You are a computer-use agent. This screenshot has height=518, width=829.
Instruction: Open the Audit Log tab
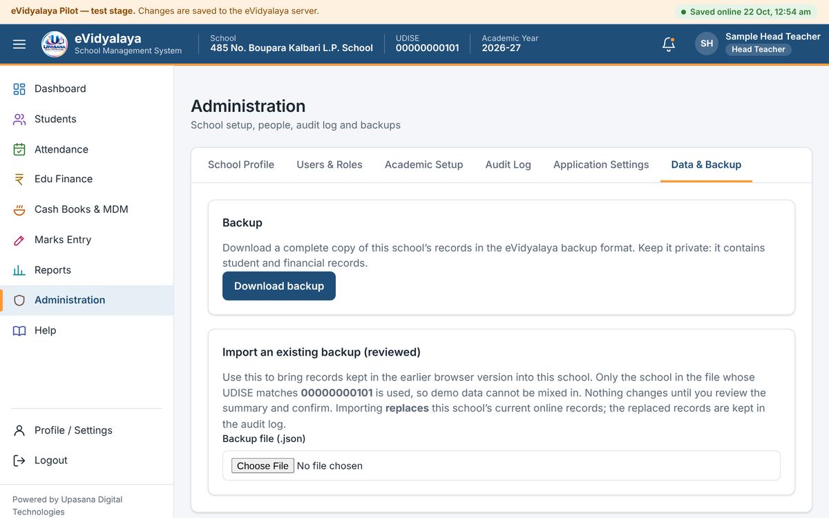click(x=508, y=164)
